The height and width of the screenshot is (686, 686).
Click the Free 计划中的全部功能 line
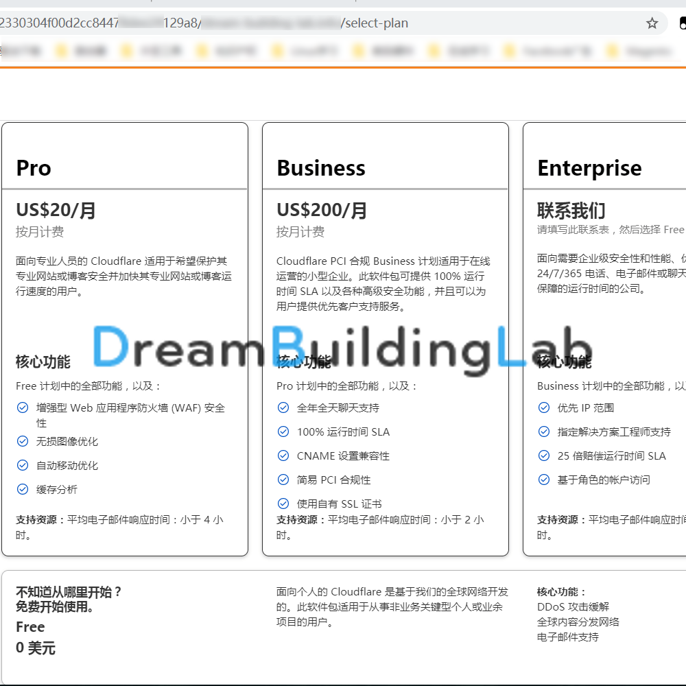[88, 386]
